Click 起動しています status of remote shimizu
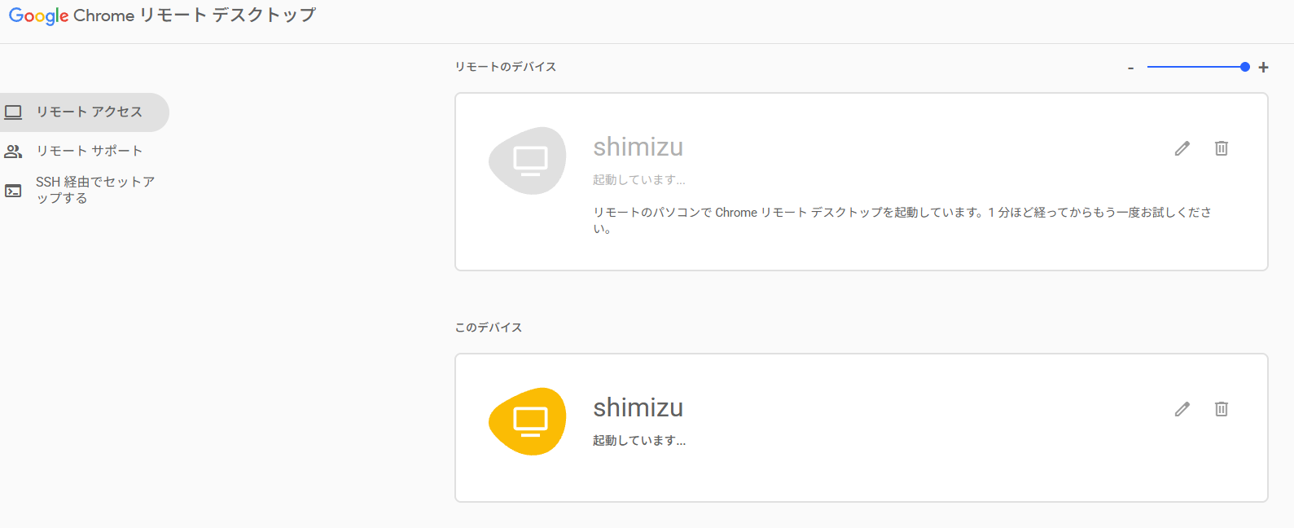 (x=639, y=180)
